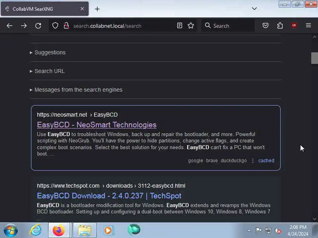Click the scrollbar up arrow
Viewport: 318px width, 238px height.
point(314,37)
